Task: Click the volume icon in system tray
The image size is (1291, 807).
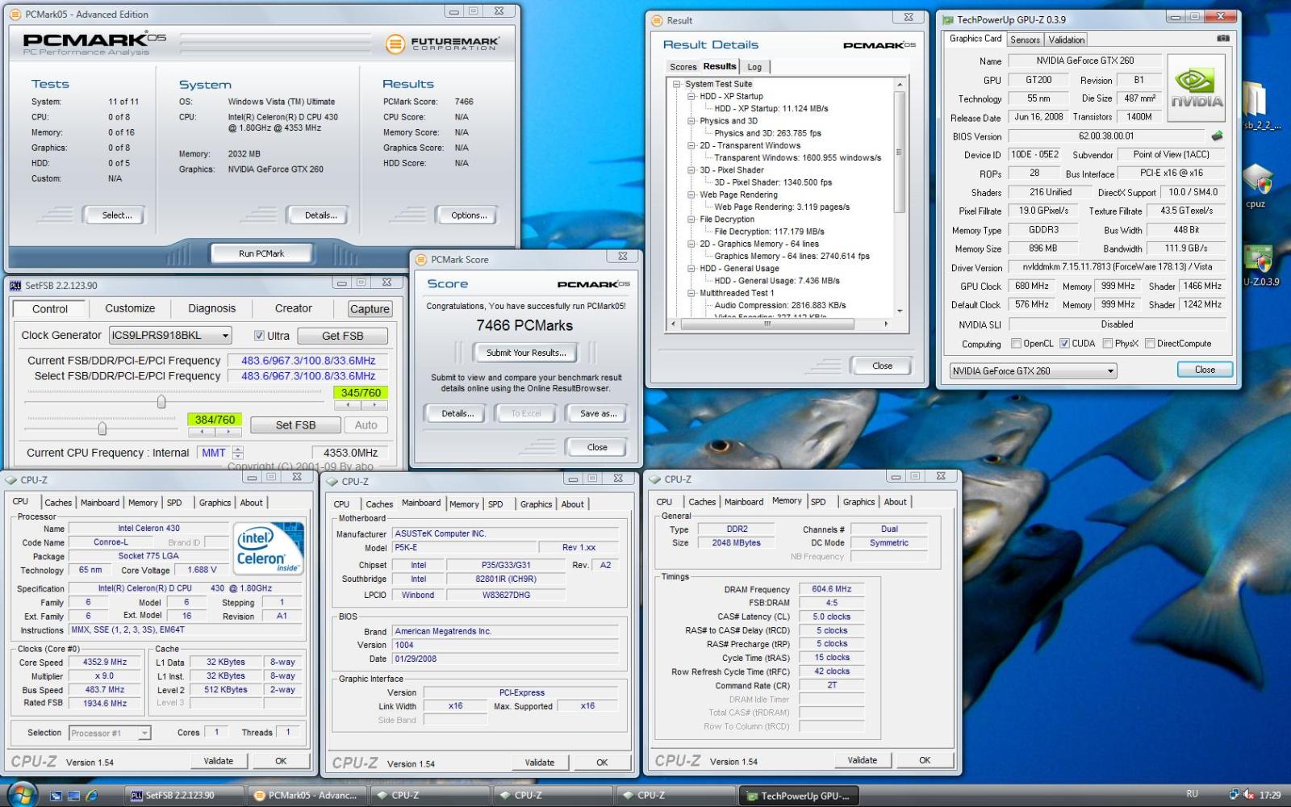Action: point(1248,795)
